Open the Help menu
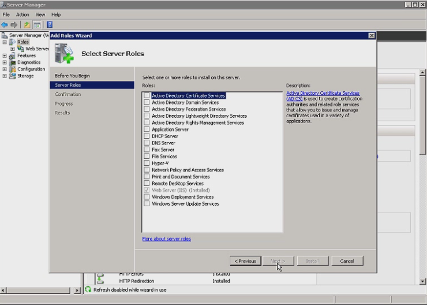 point(56,14)
